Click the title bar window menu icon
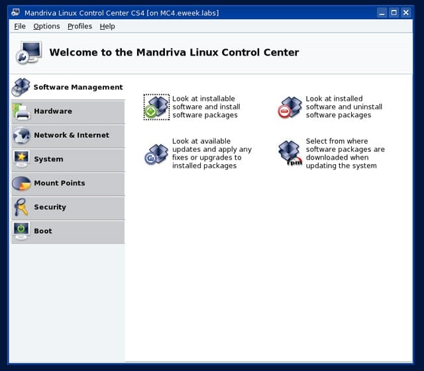Image resolution: width=424 pixels, height=371 pixels. point(16,13)
